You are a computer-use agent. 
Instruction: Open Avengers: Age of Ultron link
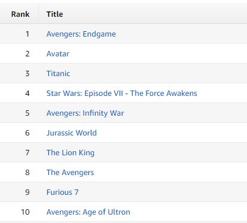coord(89,212)
